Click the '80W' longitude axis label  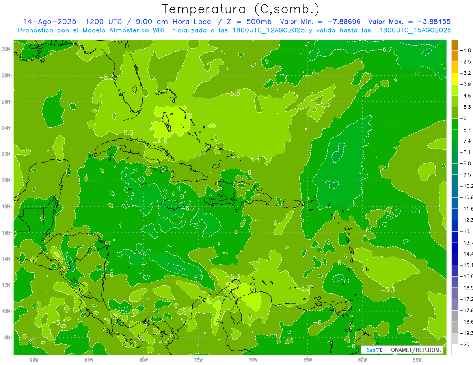[143, 360]
